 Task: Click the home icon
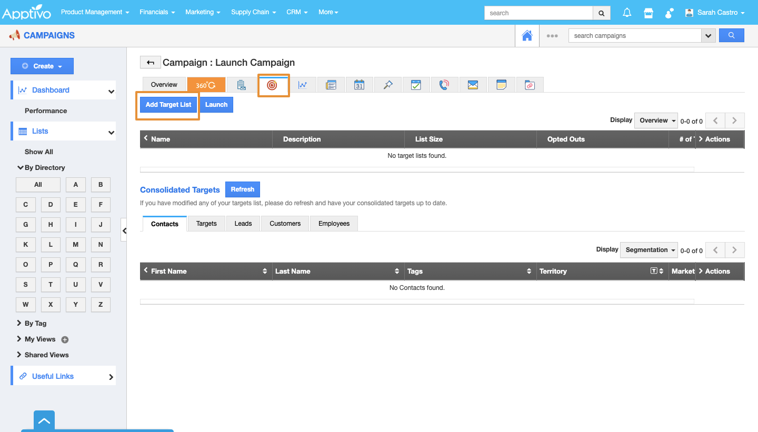point(527,36)
